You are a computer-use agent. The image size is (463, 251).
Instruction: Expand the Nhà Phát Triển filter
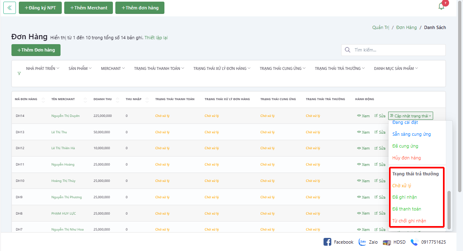click(43, 68)
